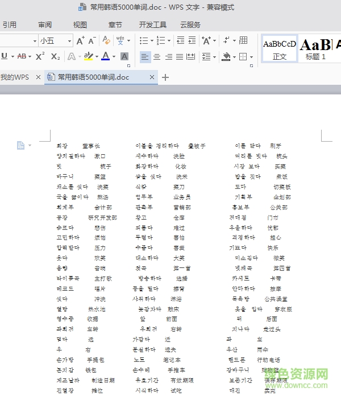The image size is (341, 396).
Task: Apply the 正文 style
Action: (x=280, y=48)
